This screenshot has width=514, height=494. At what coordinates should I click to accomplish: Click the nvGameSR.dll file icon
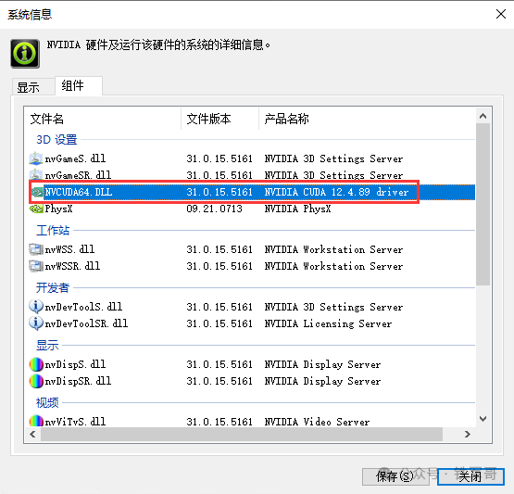36,175
